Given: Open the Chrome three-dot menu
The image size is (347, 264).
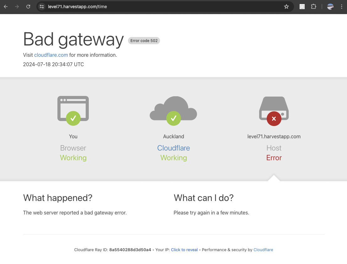Looking at the screenshot, I should click(342, 7).
